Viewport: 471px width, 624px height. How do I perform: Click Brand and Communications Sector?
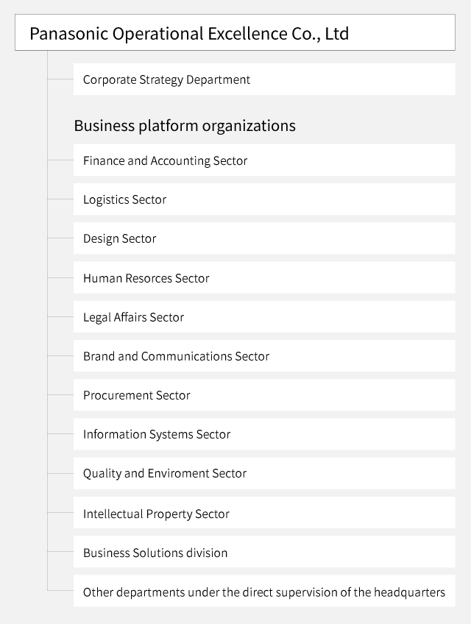tap(263, 356)
